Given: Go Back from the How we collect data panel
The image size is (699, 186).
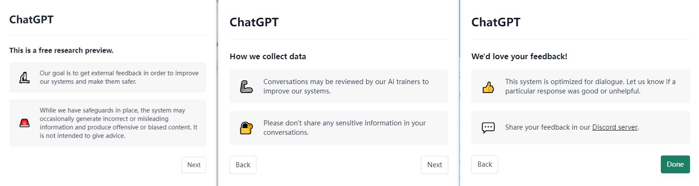Looking at the screenshot, I should (243, 165).
